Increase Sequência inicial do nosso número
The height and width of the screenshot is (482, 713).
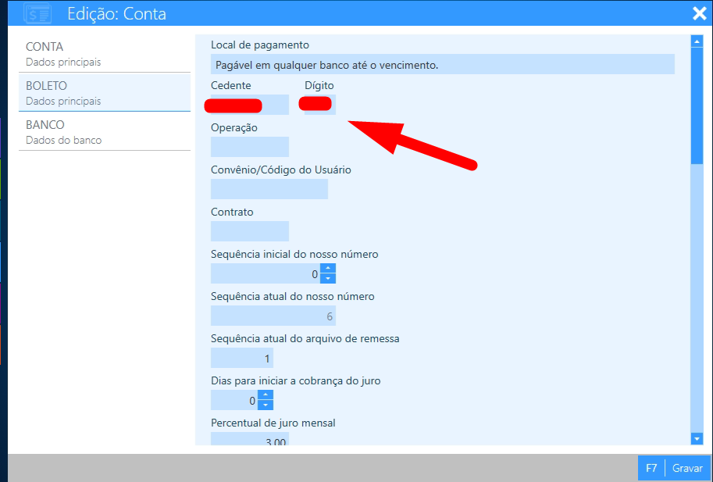point(328,269)
